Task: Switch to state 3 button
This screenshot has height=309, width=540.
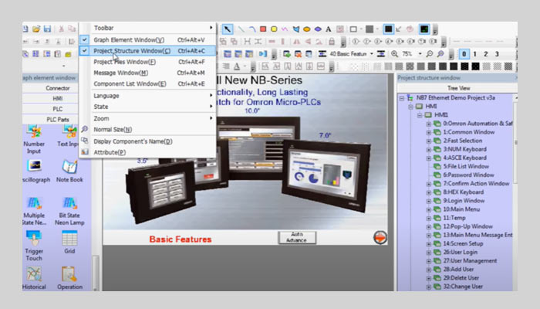Action: pos(497,54)
